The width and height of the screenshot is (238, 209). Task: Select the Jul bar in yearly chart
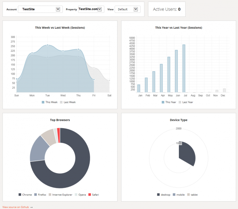184,69
